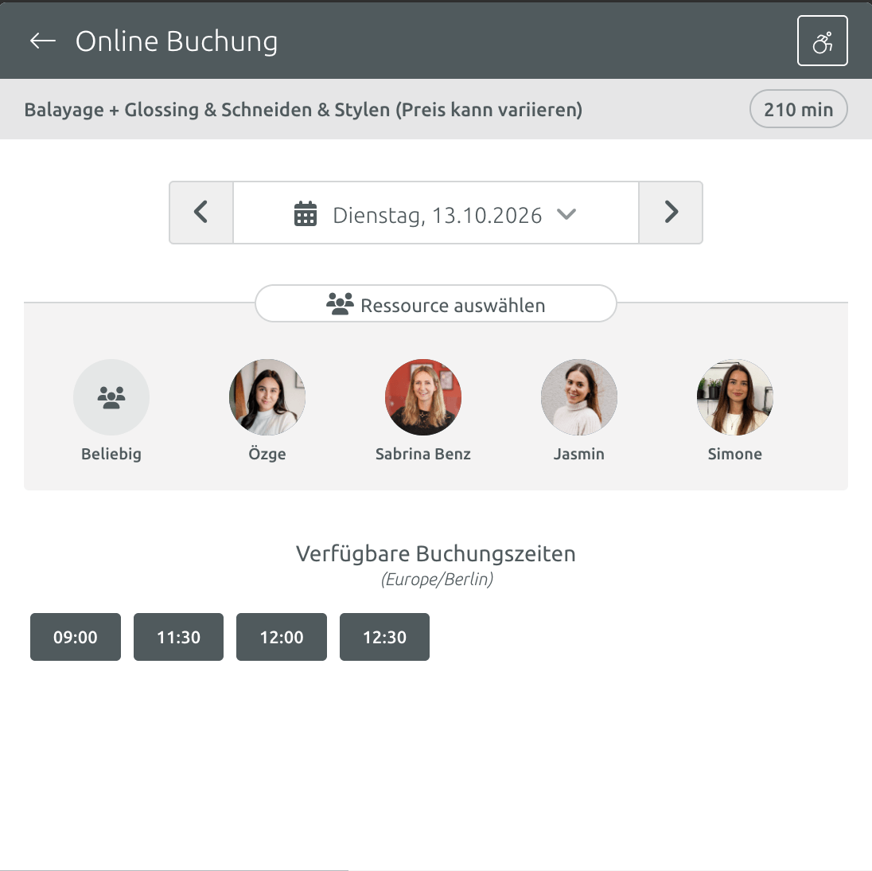The width and height of the screenshot is (872, 871).
Task: Open date dropdown Dienstag, 13.10.2026
Action: click(436, 212)
